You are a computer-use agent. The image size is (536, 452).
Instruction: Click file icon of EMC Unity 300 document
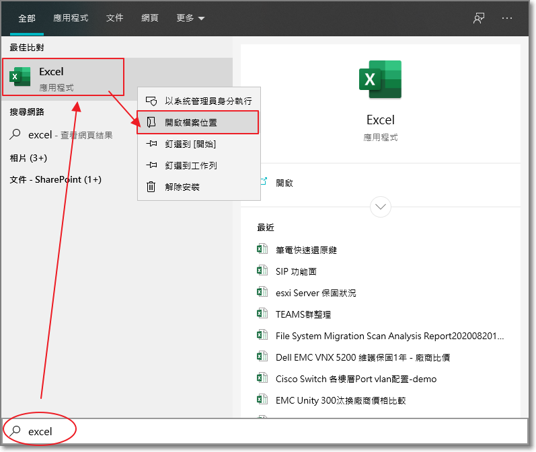(x=262, y=399)
